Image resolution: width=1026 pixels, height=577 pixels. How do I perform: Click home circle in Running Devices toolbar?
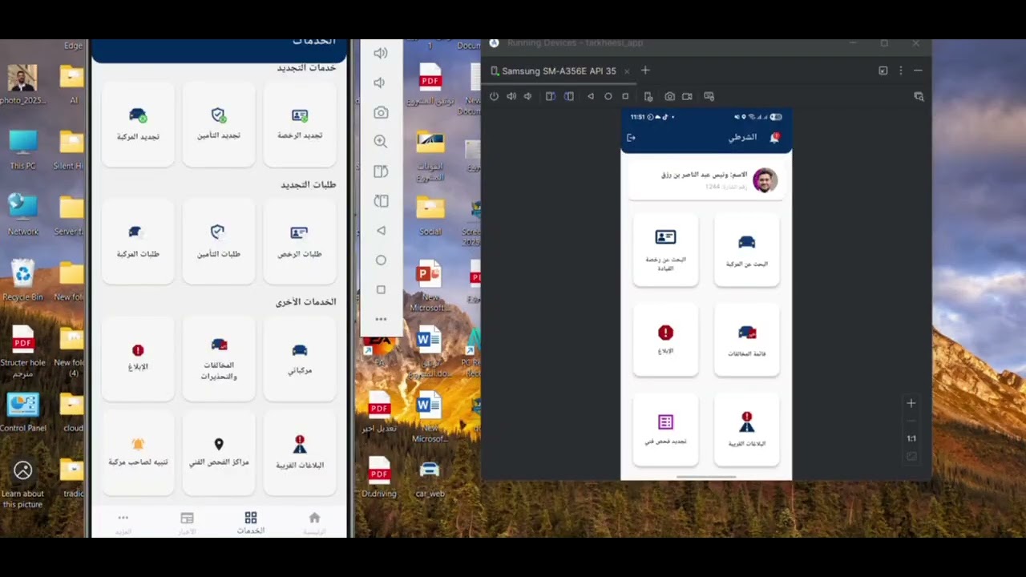(x=608, y=96)
